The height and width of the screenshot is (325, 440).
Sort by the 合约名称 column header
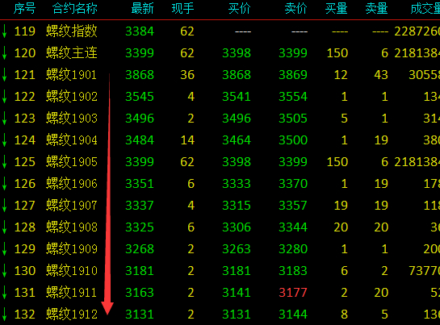pyautogui.click(x=74, y=9)
